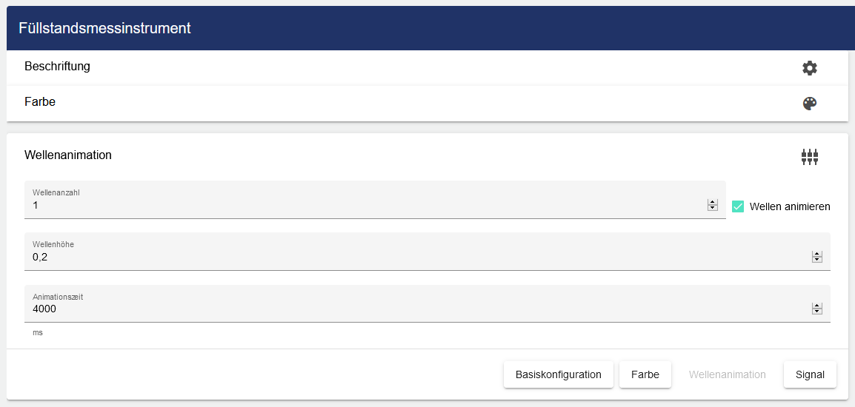
Task: Open the Basiskonfiguration step
Action: [x=559, y=374]
